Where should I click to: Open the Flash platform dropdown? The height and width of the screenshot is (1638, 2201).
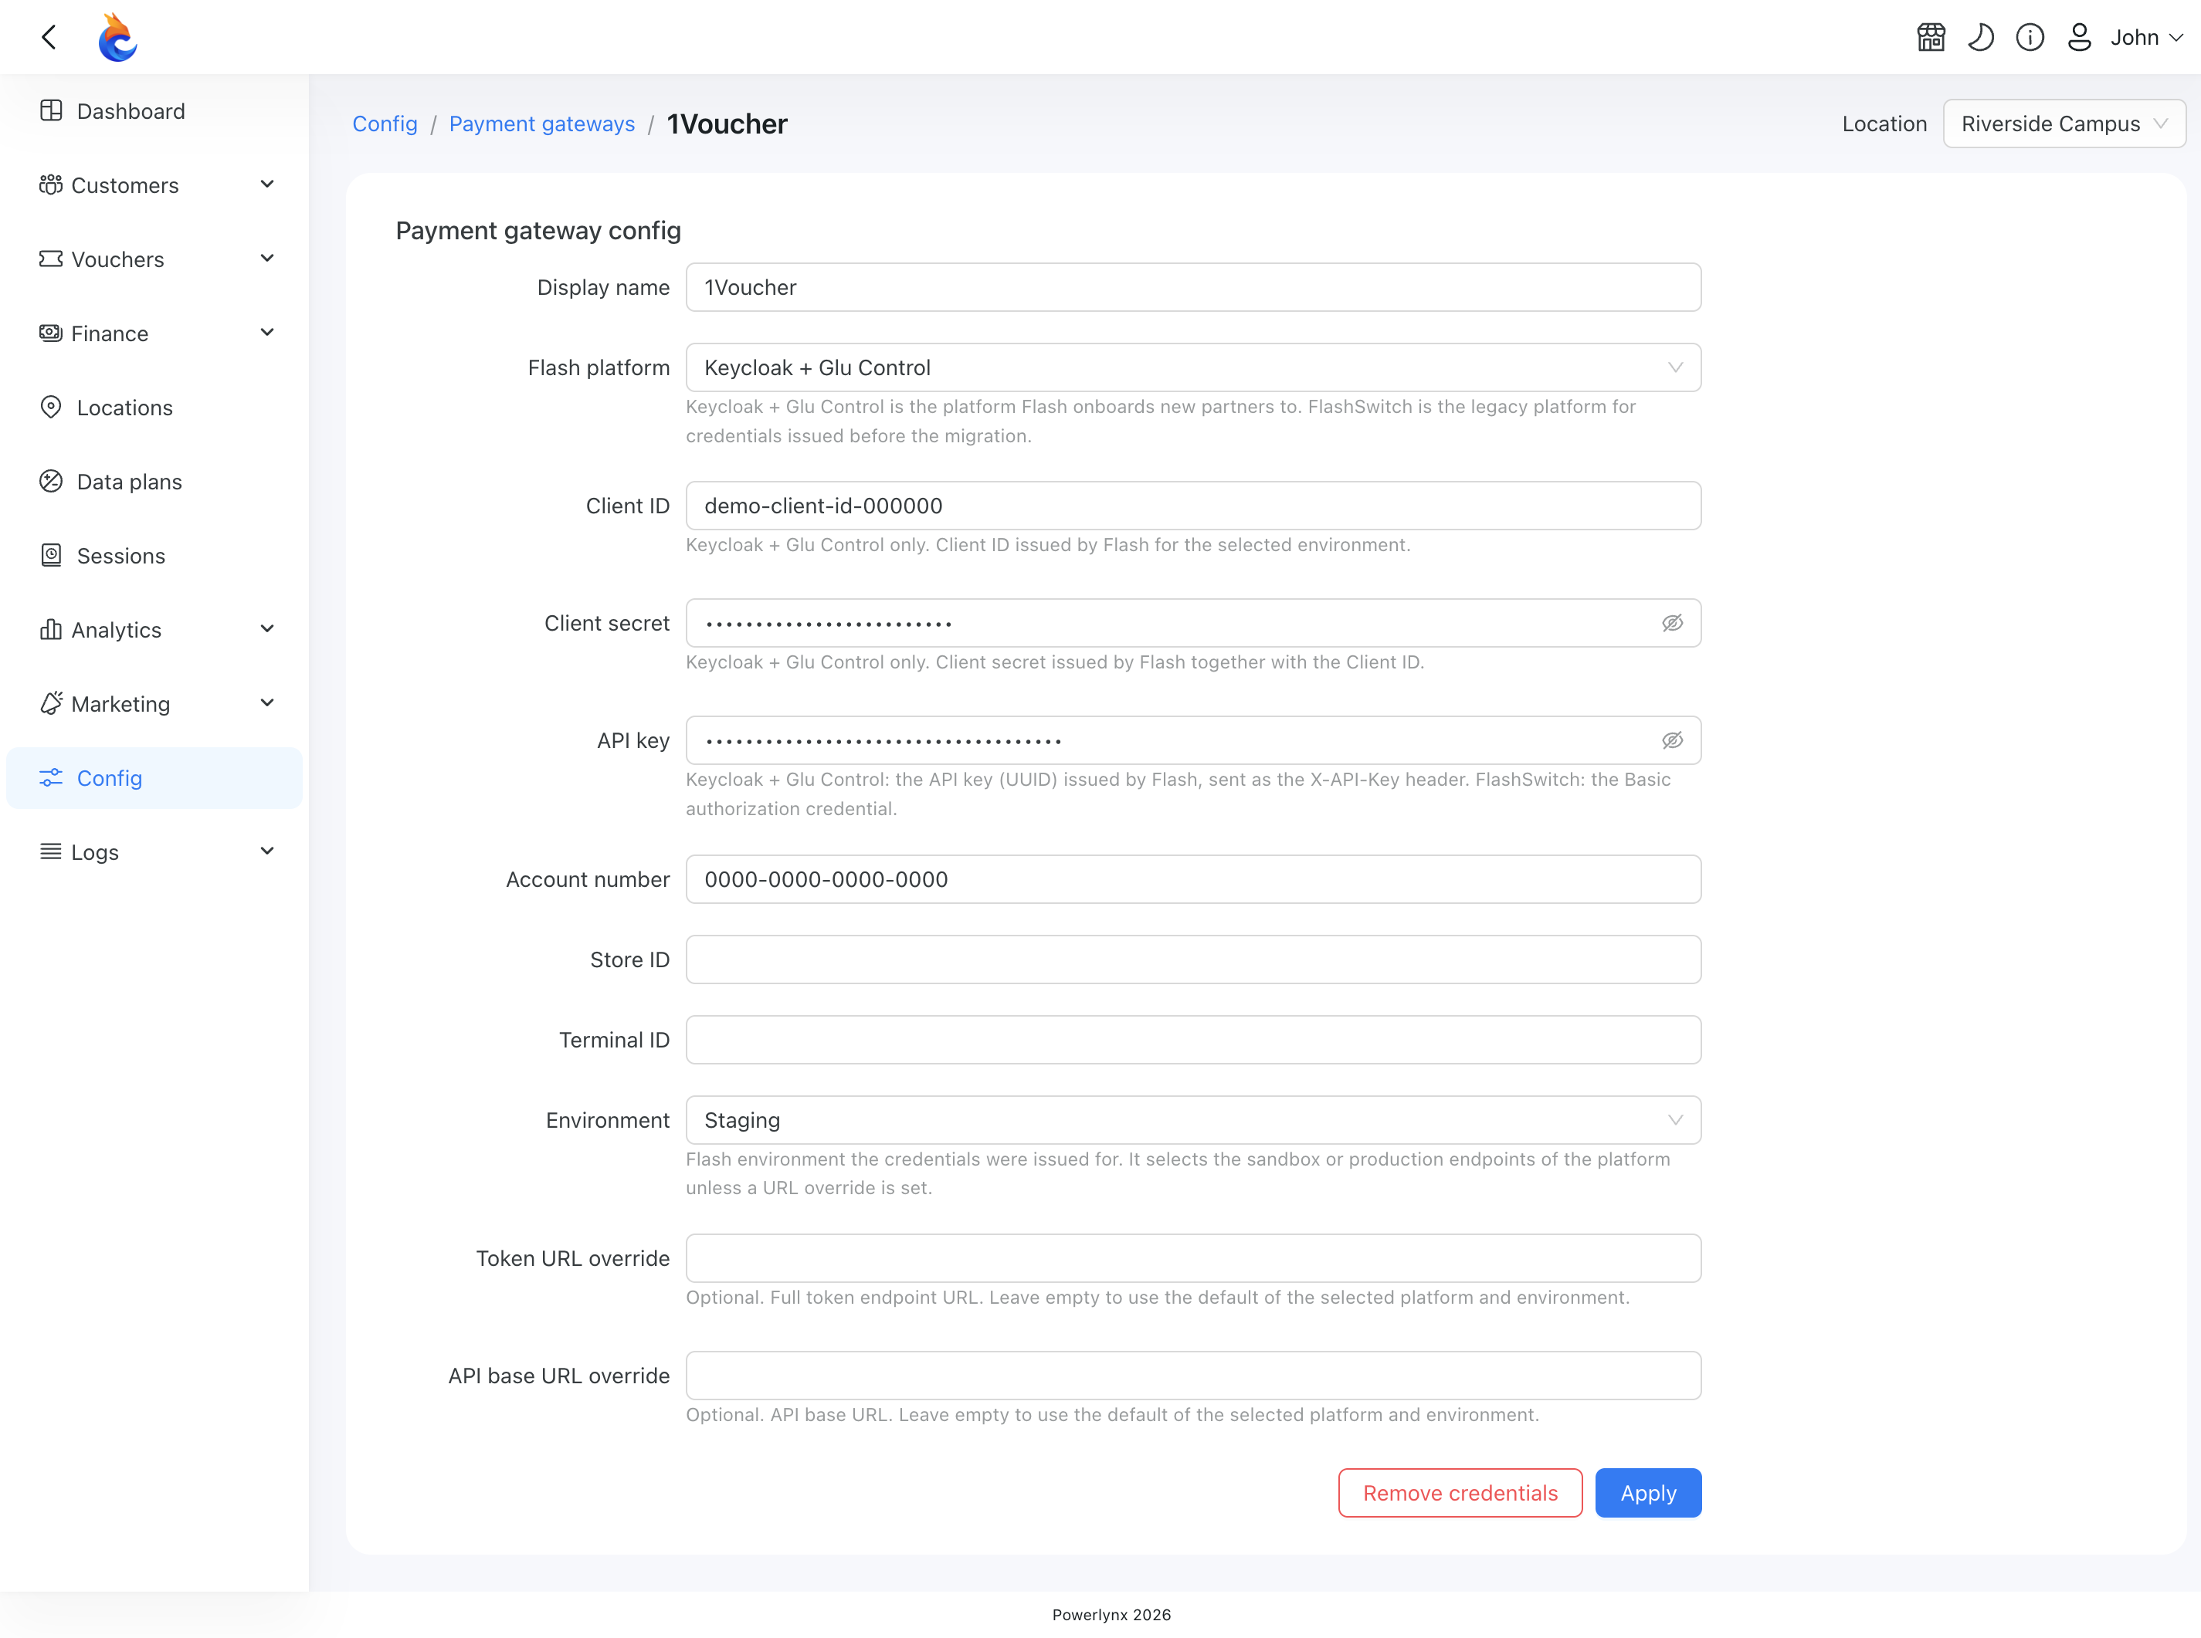click(x=1193, y=368)
